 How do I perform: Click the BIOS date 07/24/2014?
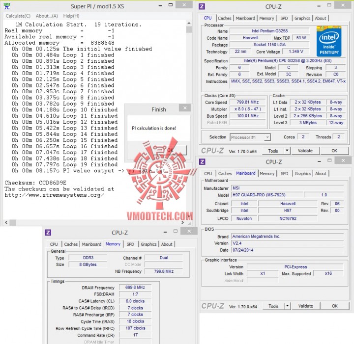pos(288,250)
